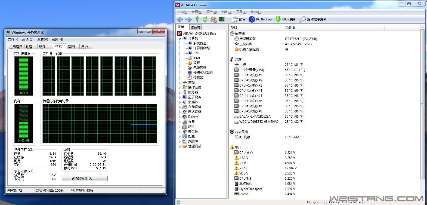Image resolution: width=427 pixels, height=205 pixels.
Task: Click BIOS 更新 toolbar button
Action: pyautogui.click(x=286, y=19)
